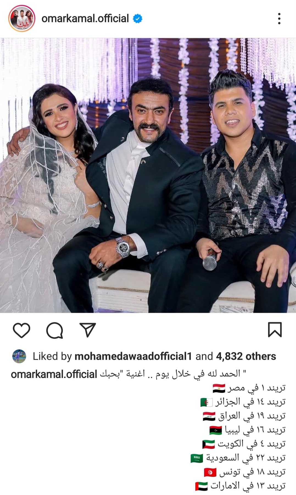Open omarkamal.official username in caption
The height and width of the screenshot is (495, 296).
click(x=54, y=374)
